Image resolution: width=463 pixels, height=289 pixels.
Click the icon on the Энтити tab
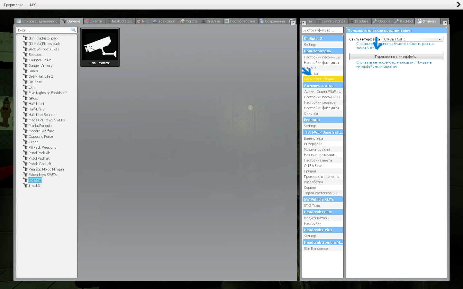(x=86, y=21)
